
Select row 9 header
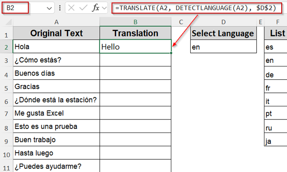pos(7,140)
